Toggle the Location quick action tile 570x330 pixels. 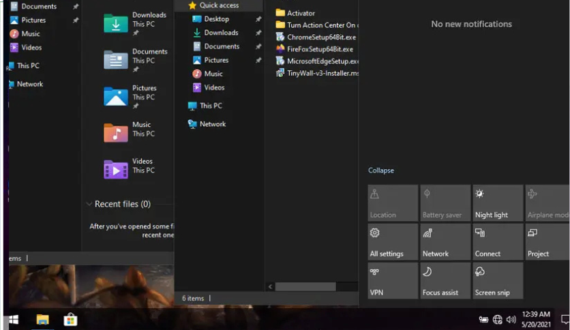click(393, 203)
